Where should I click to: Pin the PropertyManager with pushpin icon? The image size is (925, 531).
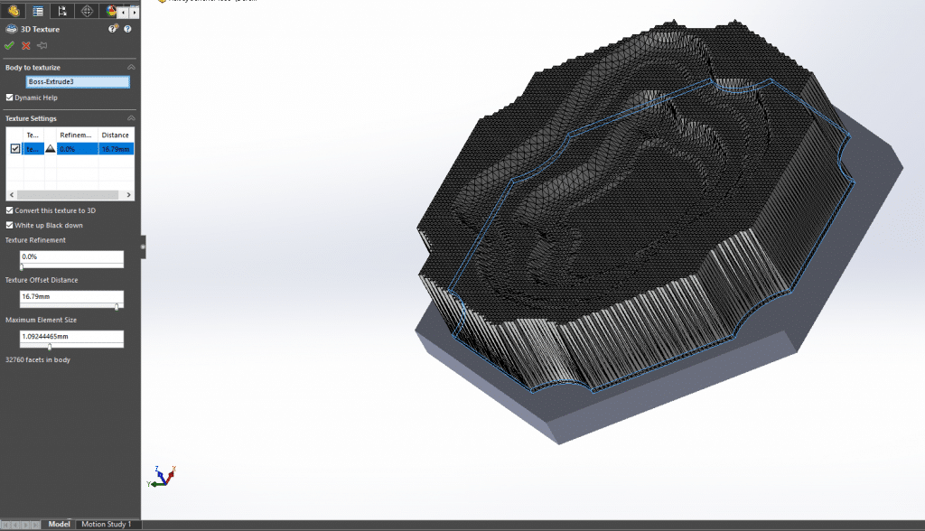point(42,45)
